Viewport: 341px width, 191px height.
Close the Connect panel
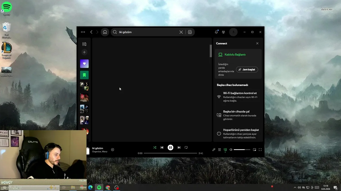tap(257, 44)
